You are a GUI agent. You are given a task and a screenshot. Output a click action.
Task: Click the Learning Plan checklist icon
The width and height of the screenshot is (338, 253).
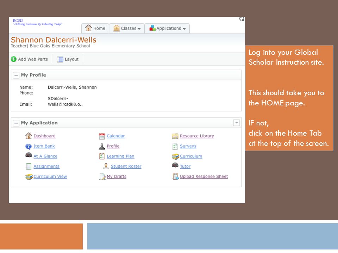pyautogui.click(x=102, y=156)
